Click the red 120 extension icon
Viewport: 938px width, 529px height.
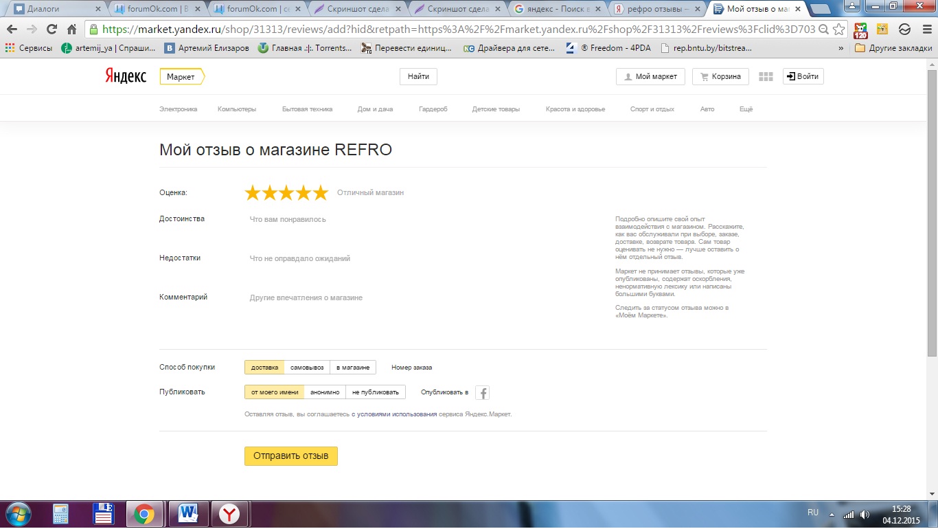[x=860, y=30]
